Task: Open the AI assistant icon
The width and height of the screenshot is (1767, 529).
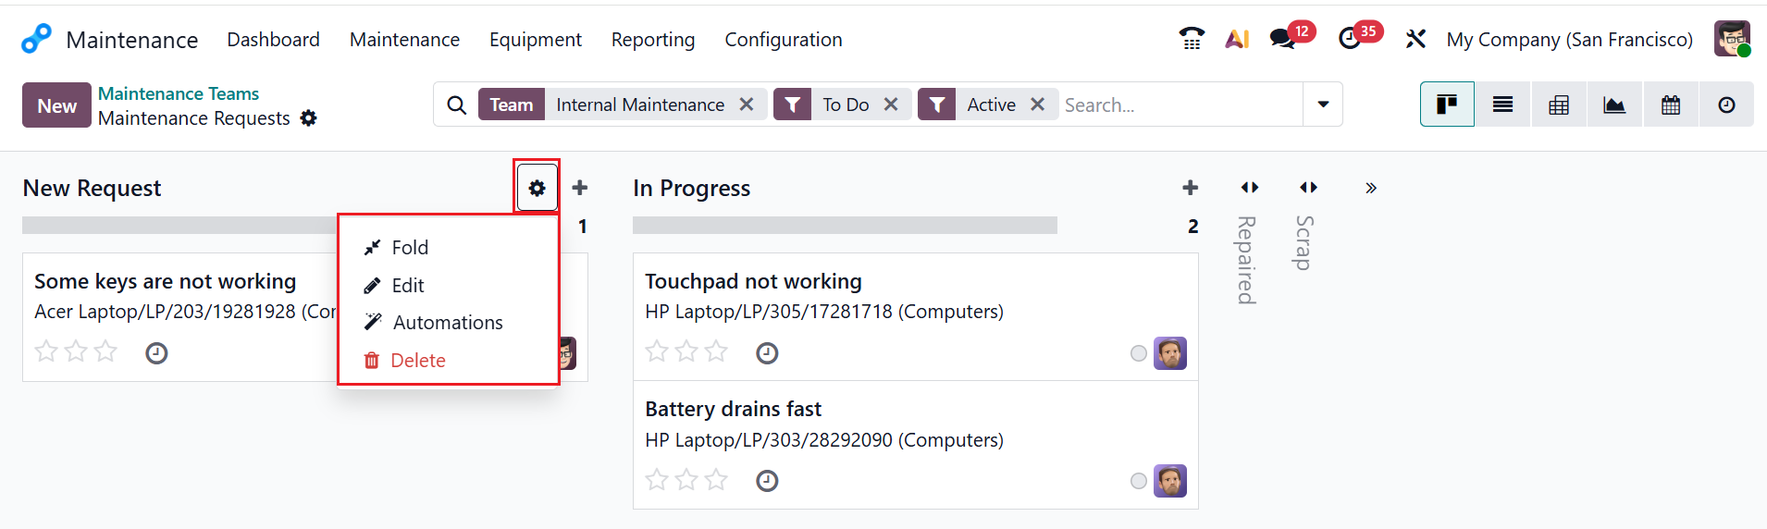Action: 1237,39
